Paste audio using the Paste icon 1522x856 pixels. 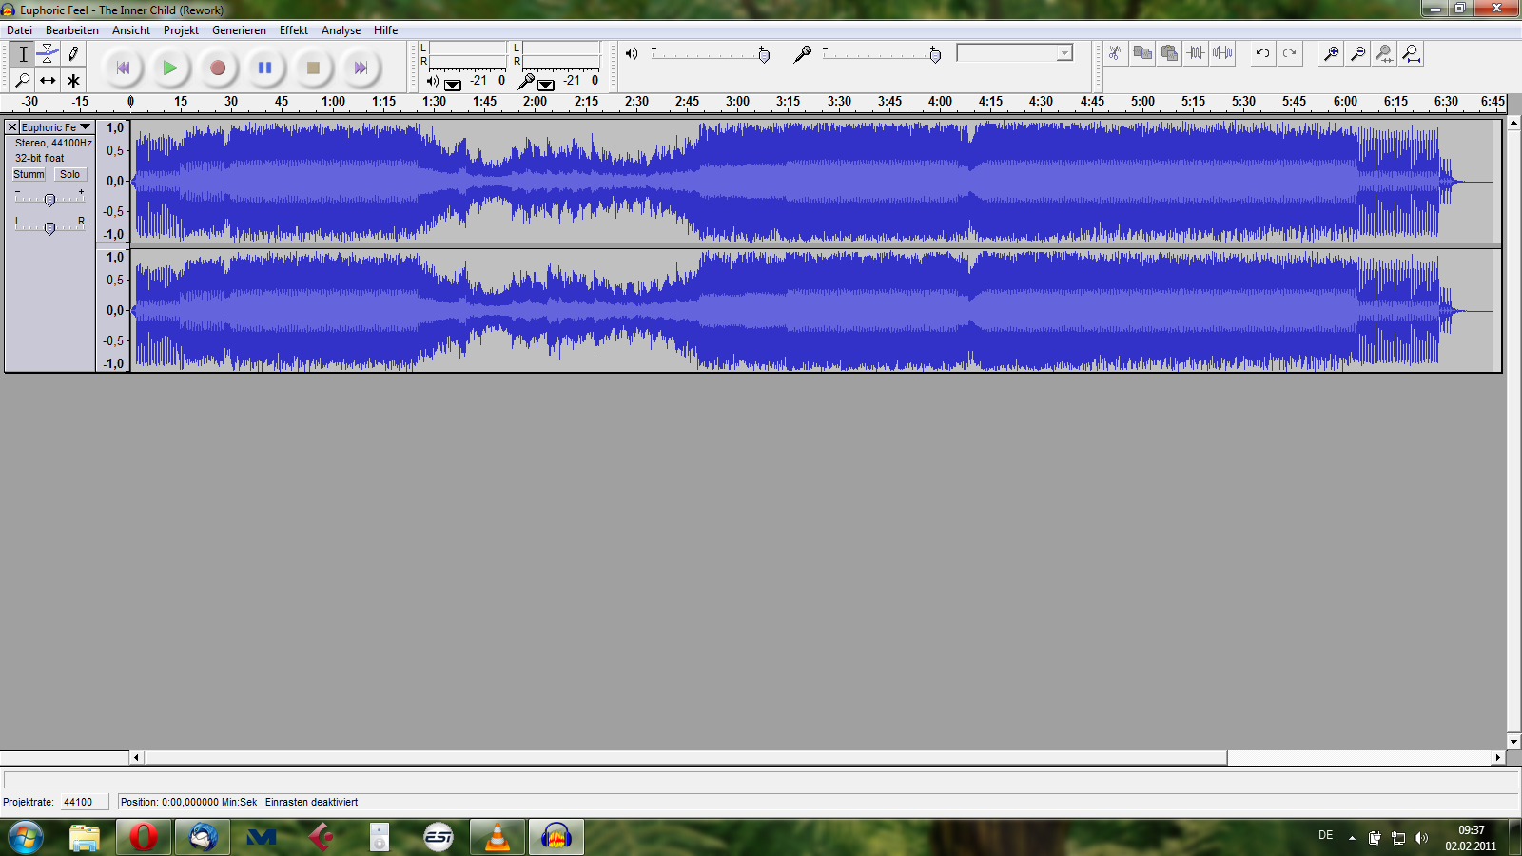tap(1169, 53)
